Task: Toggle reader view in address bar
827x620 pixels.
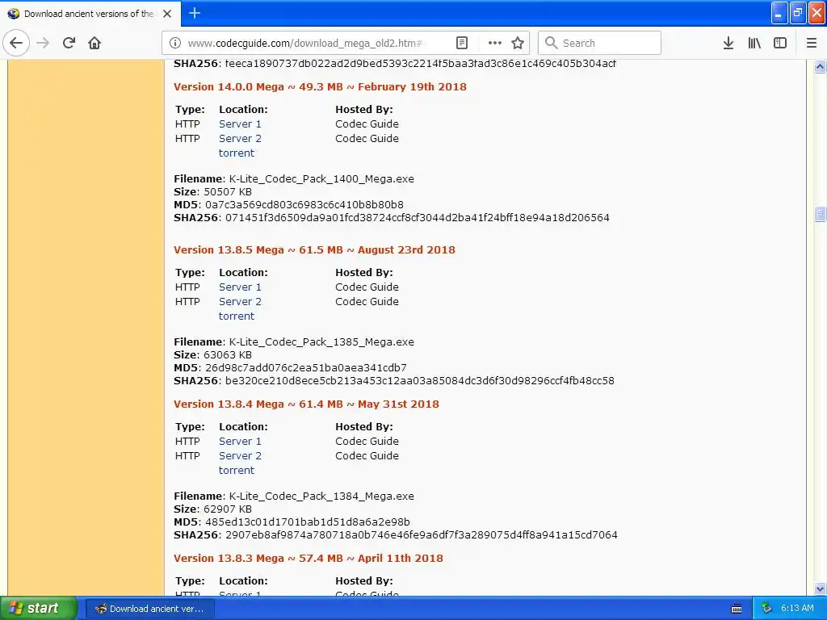Action: (x=461, y=43)
